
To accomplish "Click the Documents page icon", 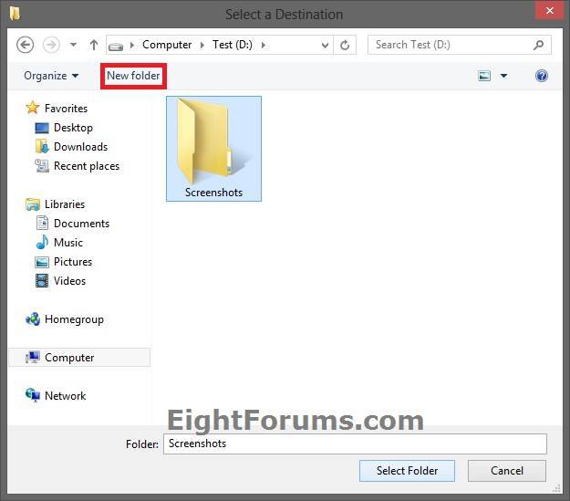I will pos(42,223).
